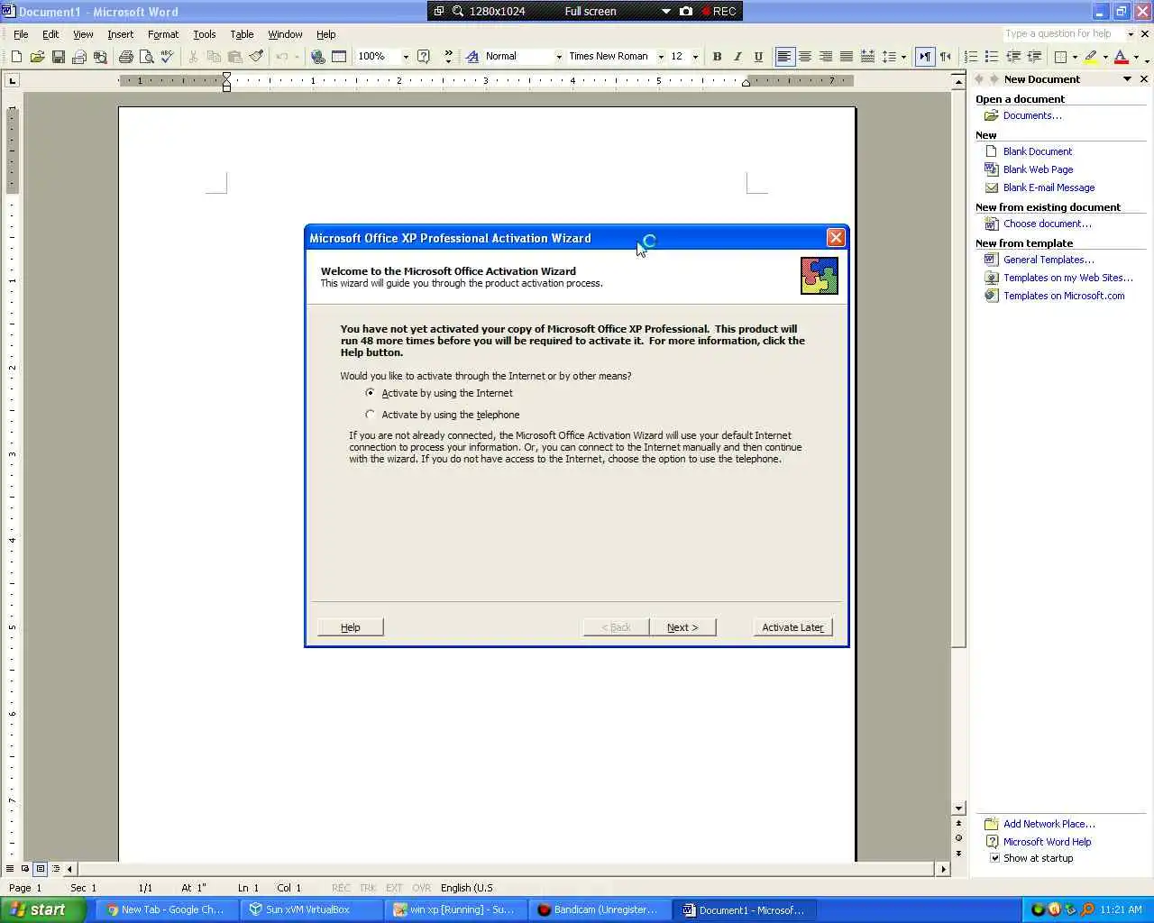Click the Increase Indent icon

coord(1034,56)
